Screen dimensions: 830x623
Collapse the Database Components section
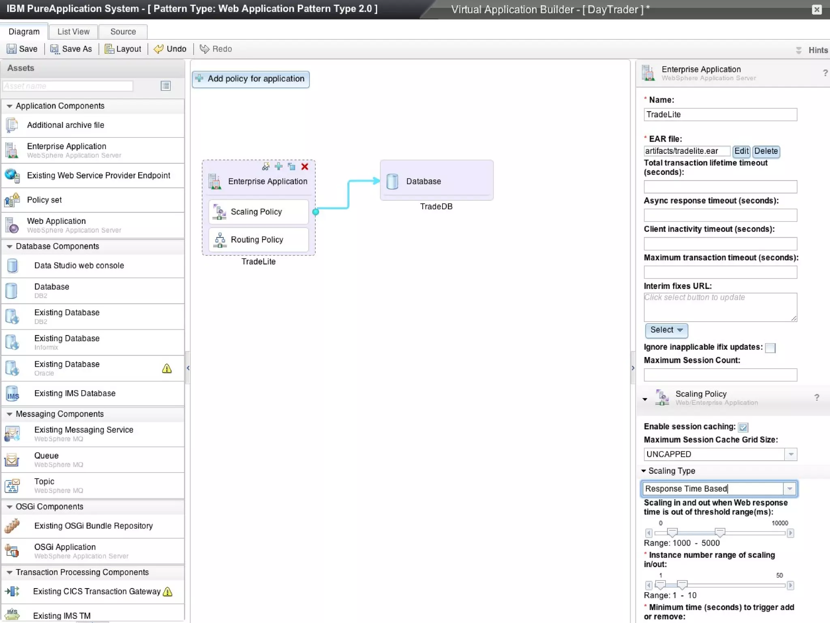pos(9,246)
